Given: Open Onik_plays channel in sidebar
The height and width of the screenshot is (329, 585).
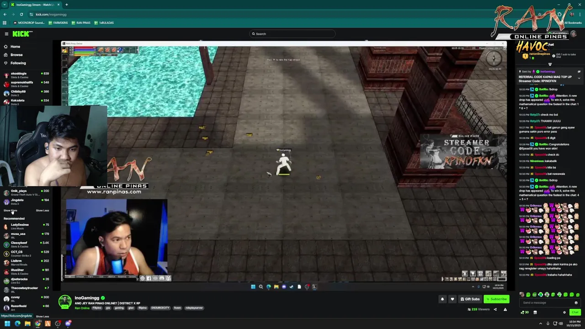Looking at the screenshot, I should tap(26, 192).
